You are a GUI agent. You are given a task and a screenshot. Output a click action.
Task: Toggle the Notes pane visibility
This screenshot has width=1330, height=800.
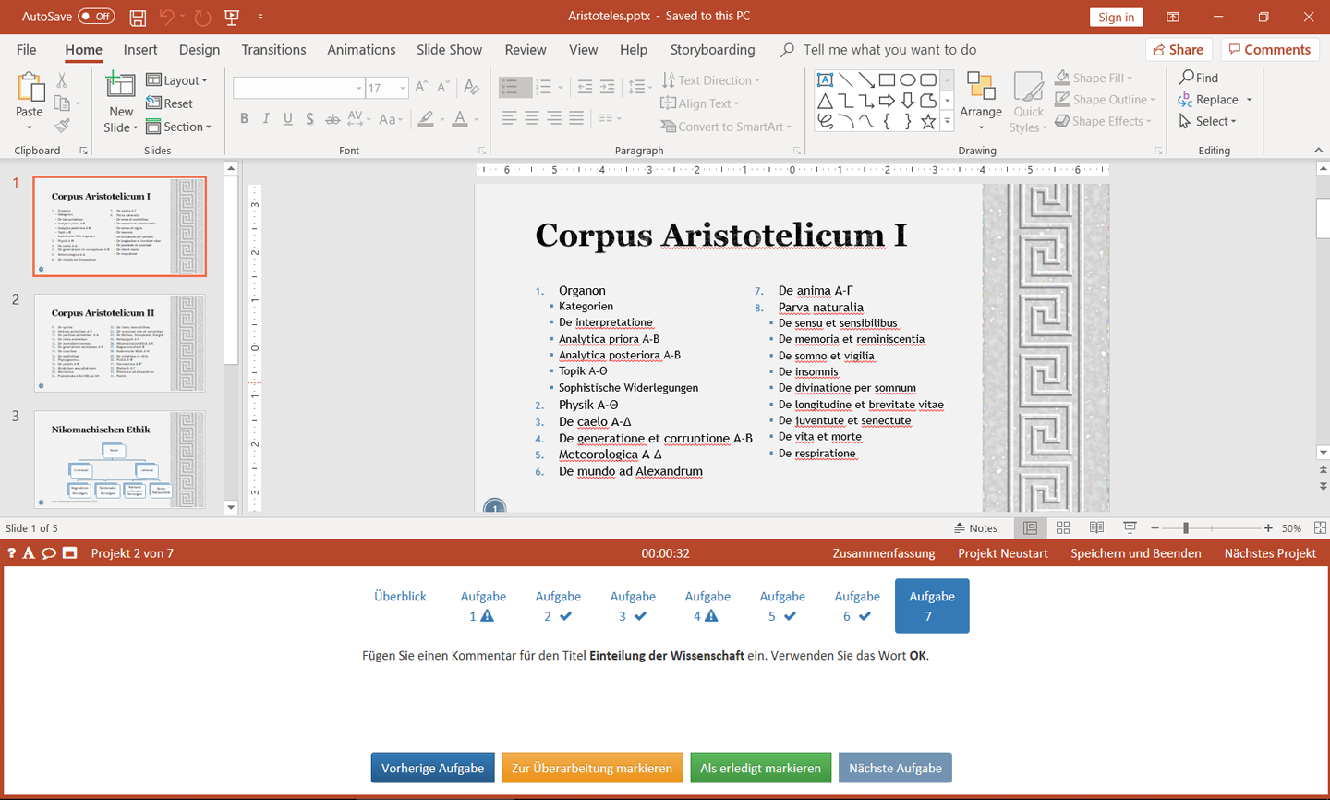977,527
